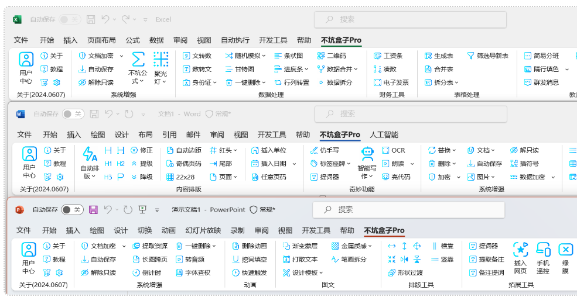Expand the 替换 dropdown in Word
This screenshot has width=577, height=297.
coord(454,150)
